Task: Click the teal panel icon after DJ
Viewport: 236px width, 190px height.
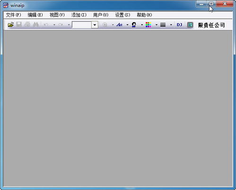Action: [190, 25]
